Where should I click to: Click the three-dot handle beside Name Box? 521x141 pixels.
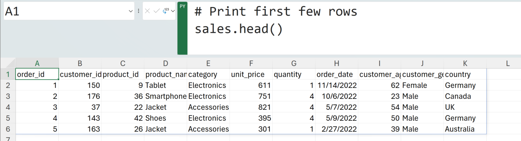[138, 11]
